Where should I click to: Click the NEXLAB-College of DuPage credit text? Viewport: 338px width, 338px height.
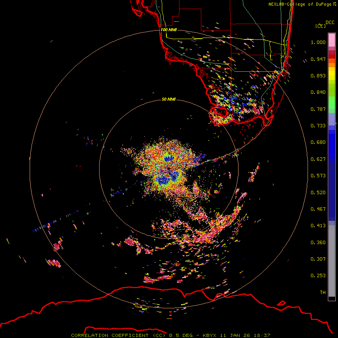coord(300,4)
